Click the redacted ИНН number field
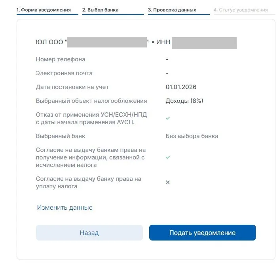Viewport: 279px width, 269px height. [204, 42]
